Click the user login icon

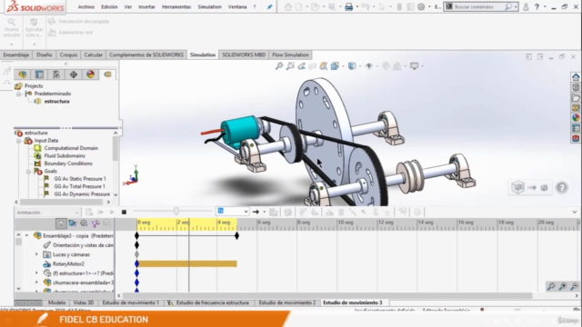[526, 6]
